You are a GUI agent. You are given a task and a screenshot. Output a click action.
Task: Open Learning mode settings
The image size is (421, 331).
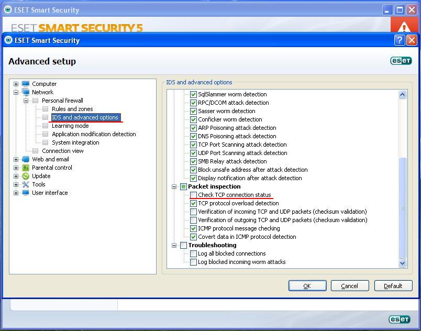[x=70, y=126]
